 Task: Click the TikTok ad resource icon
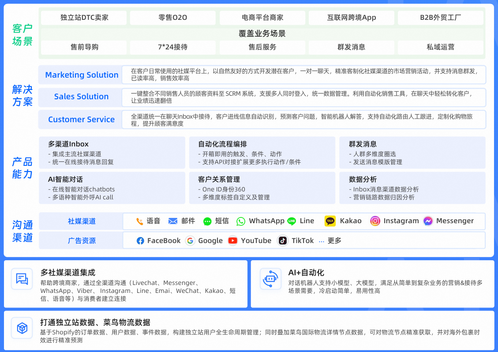(x=282, y=241)
